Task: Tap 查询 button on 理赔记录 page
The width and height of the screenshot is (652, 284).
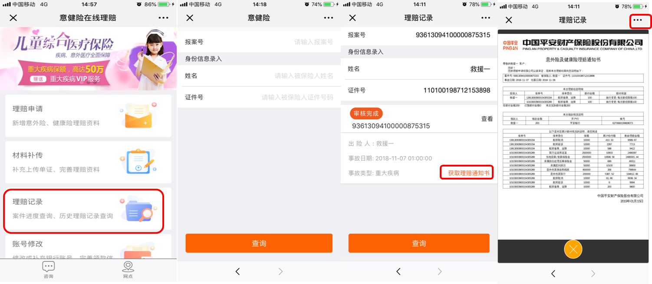Action: tap(419, 243)
